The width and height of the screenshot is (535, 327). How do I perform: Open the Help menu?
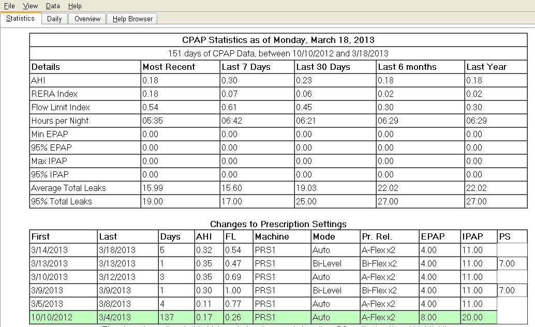[75, 6]
